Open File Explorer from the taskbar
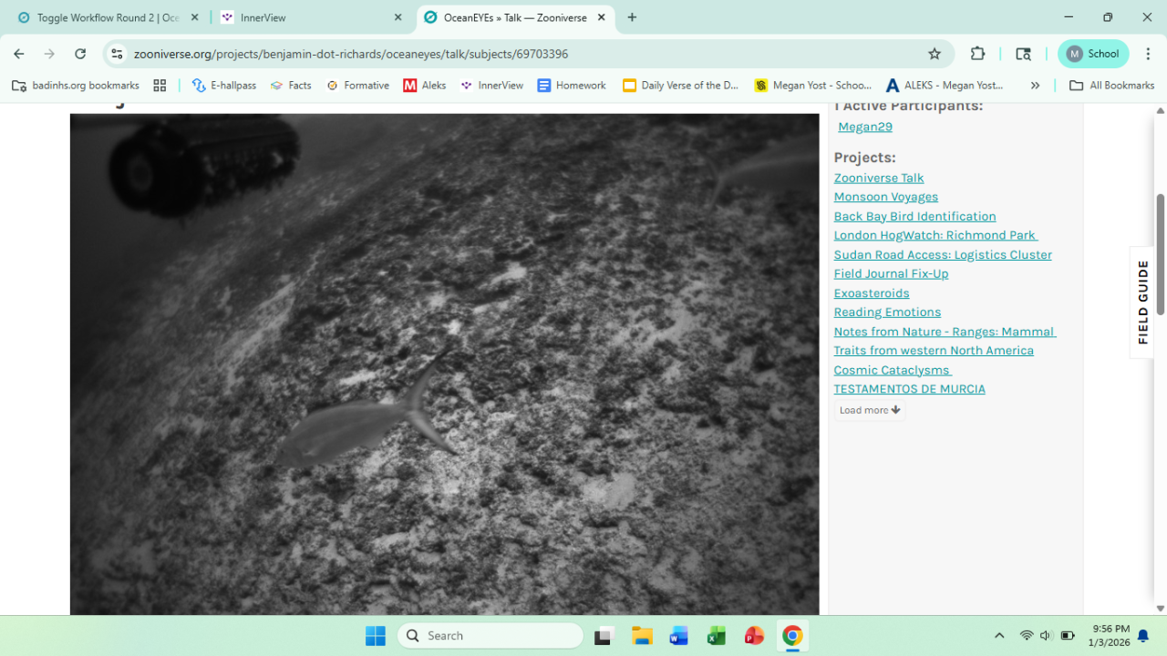The image size is (1167, 656). coord(642,635)
